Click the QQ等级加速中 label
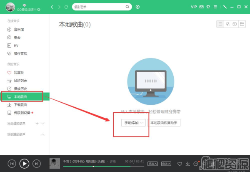 27,10
